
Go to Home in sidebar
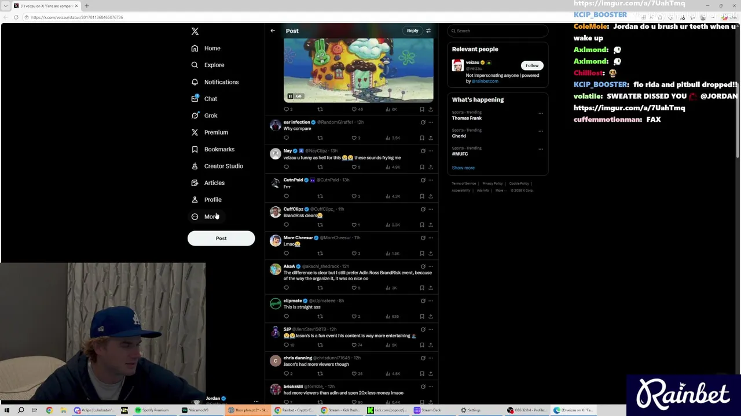tap(206, 48)
